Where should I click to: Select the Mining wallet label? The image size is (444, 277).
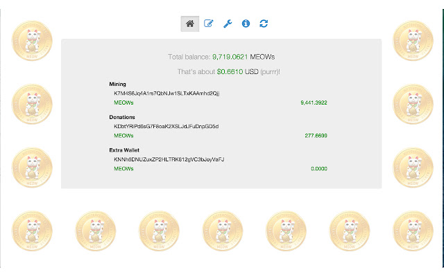click(117, 84)
